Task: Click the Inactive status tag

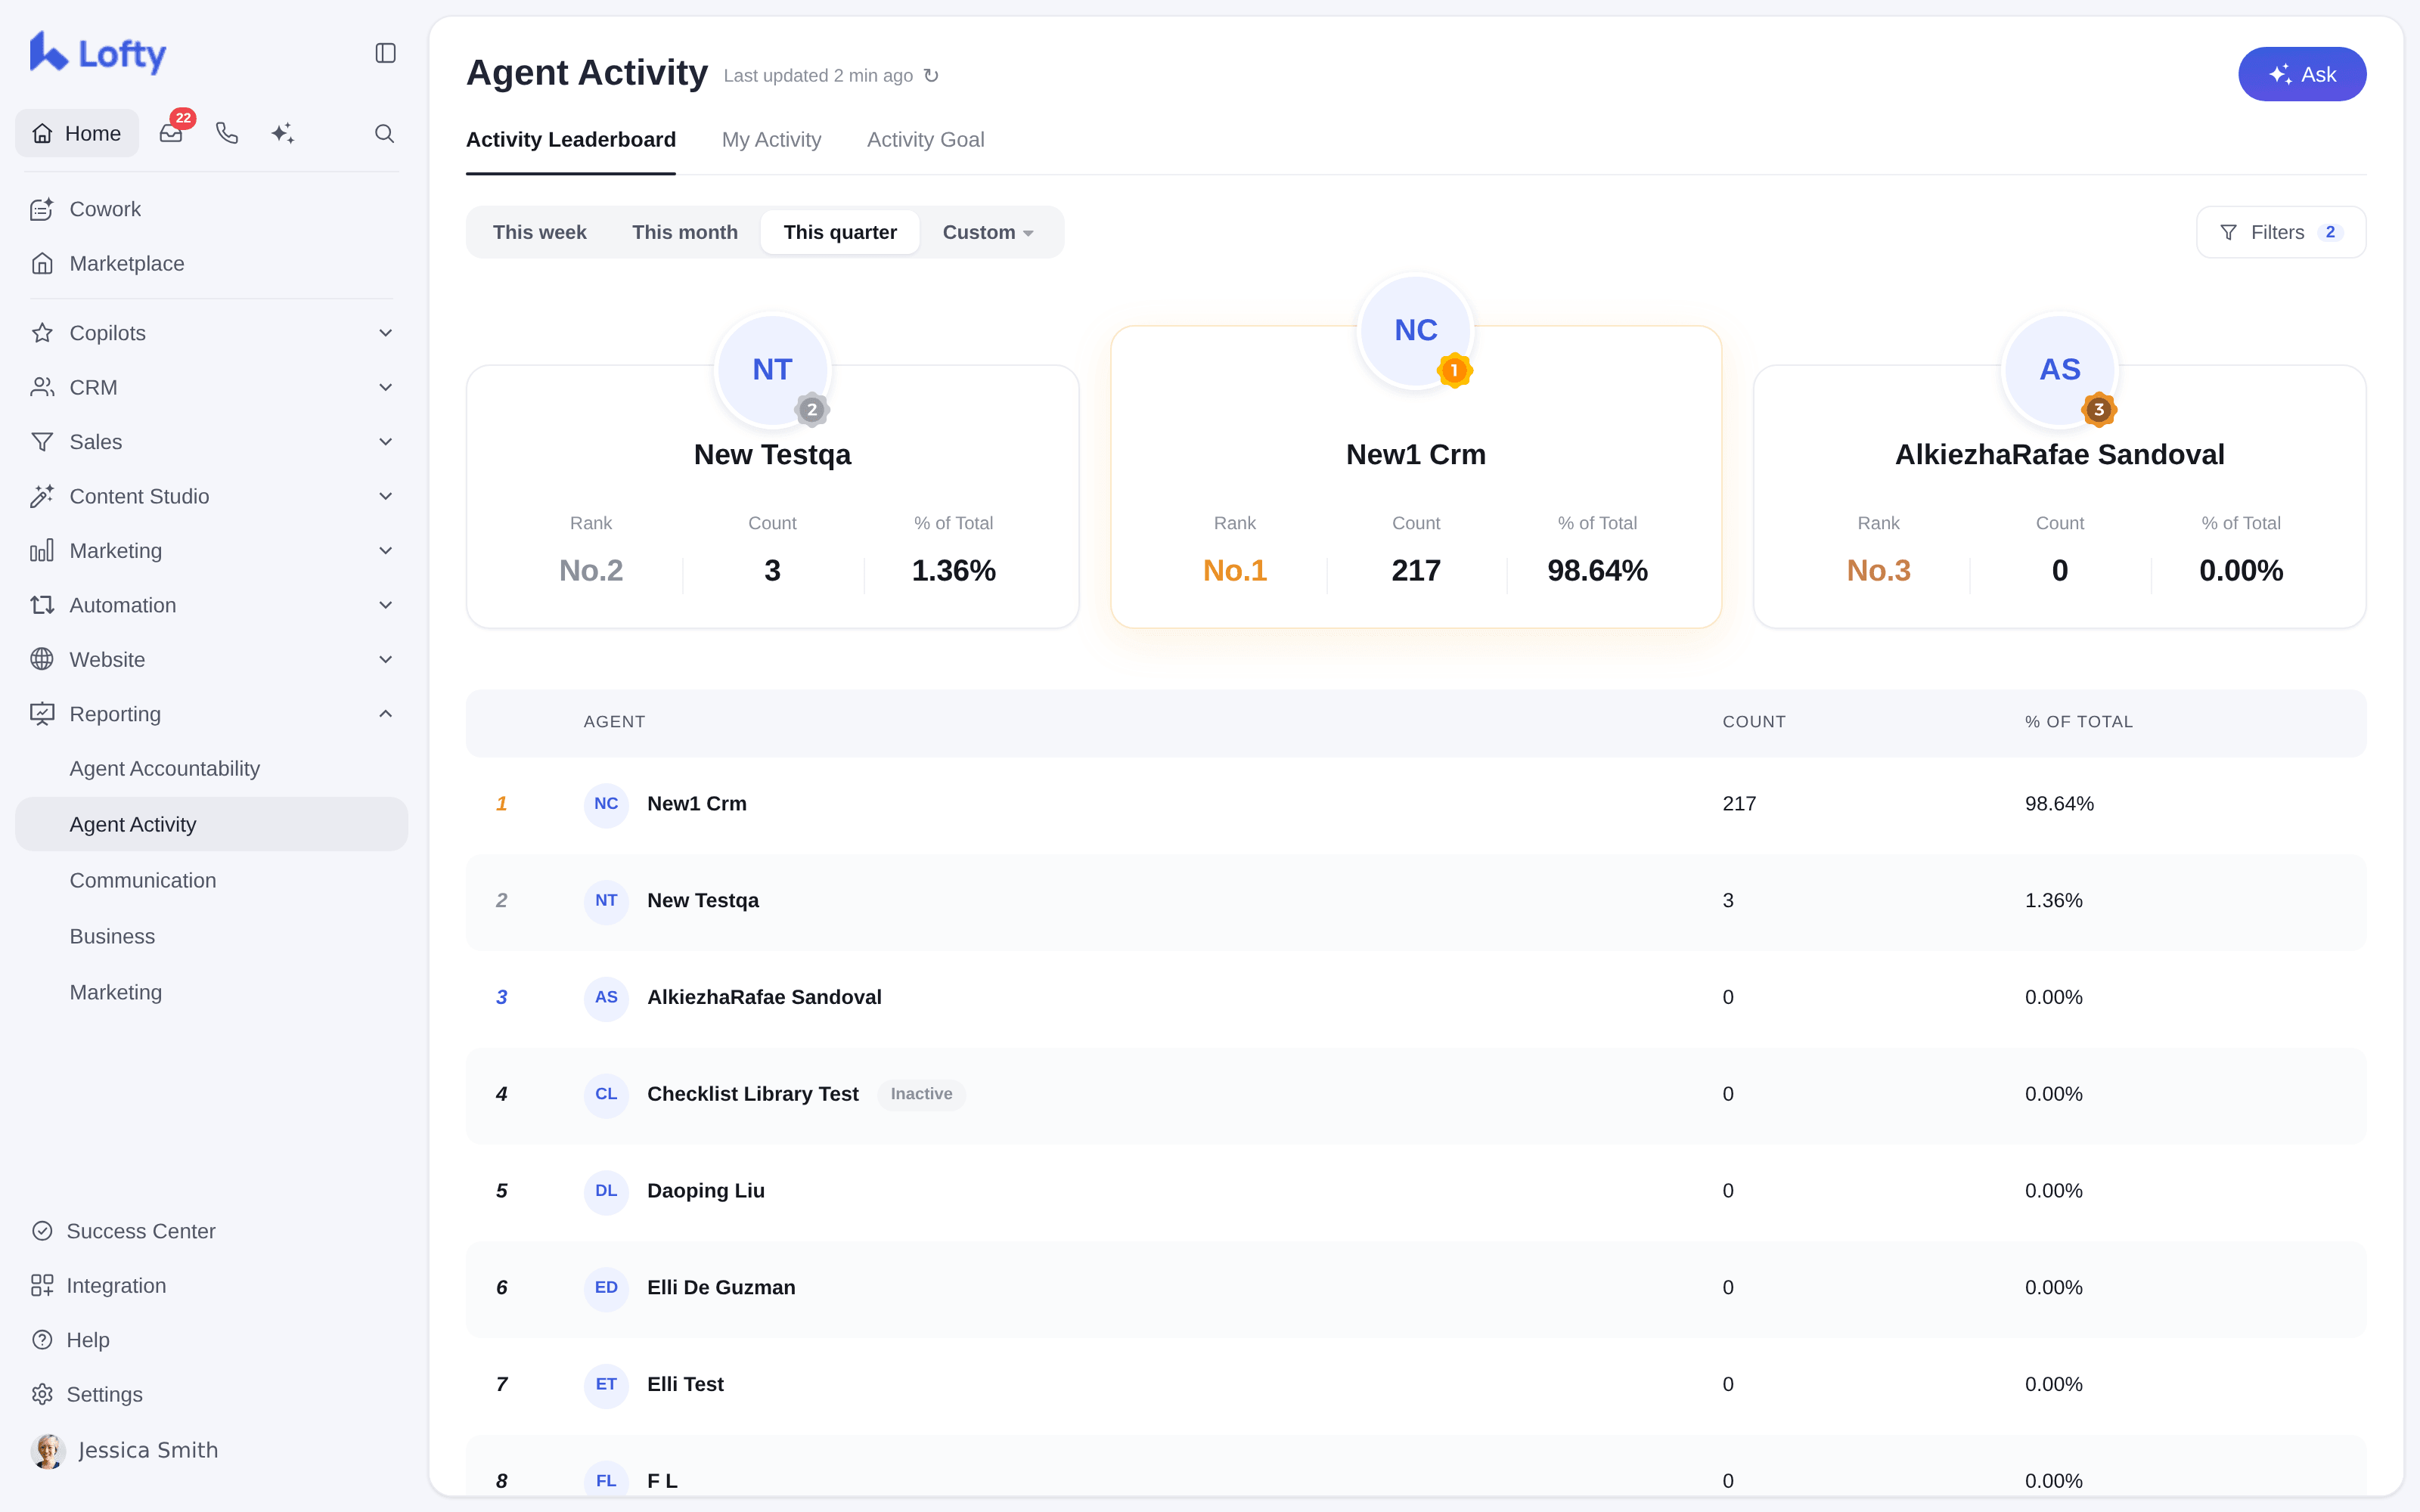Action: [x=921, y=1094]
